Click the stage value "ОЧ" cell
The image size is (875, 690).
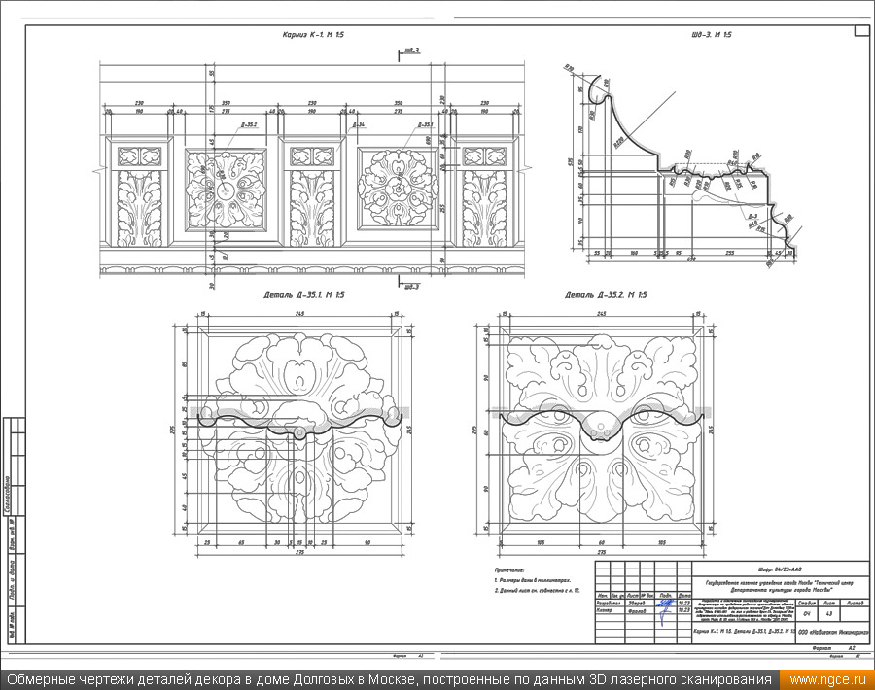[806, 614]
